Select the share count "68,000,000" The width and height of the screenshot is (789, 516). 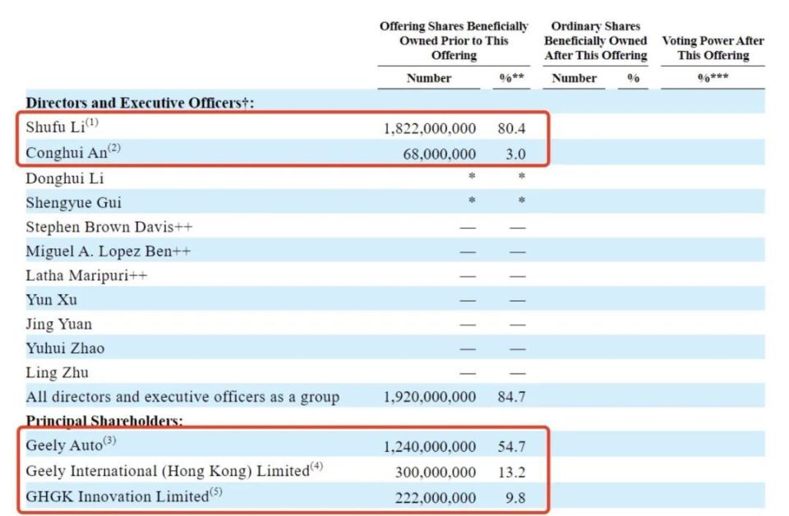click(439, 154)
